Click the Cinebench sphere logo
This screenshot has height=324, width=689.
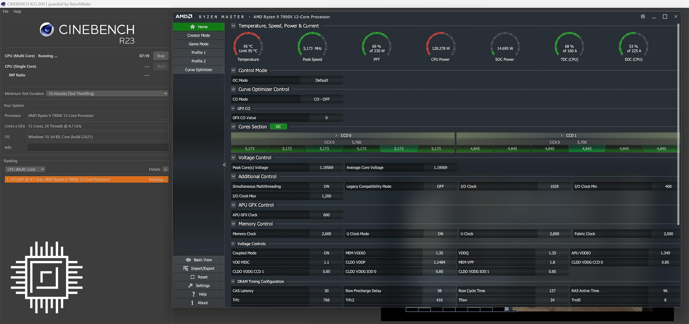pyautogui.click(x=47, y=29)
